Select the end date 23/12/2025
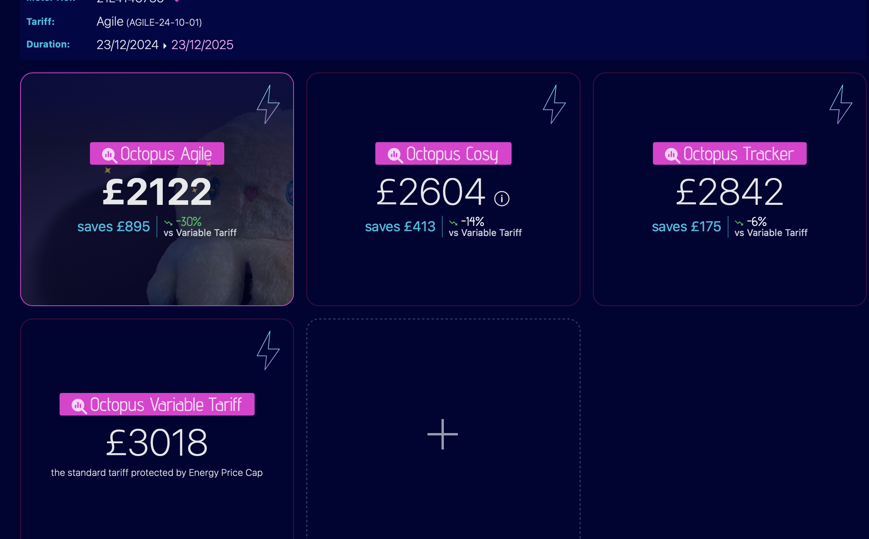 click(202, 45)
